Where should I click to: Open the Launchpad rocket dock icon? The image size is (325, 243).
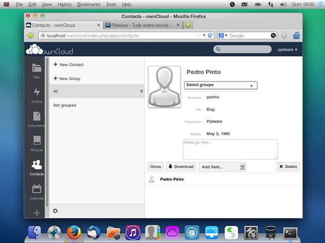(x=54, y=233)
